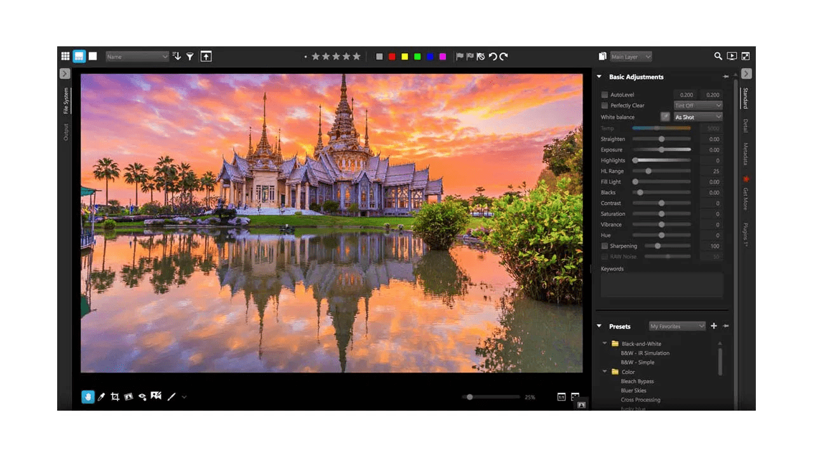Switch to thumbnail grid view
Screen dimensions: 813x457
pos(65,56)
